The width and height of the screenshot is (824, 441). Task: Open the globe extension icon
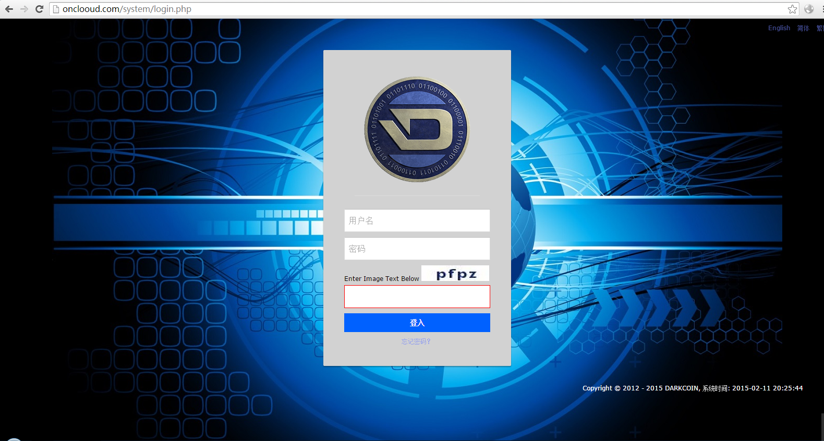pyautogui.click(x=809, y=9)
